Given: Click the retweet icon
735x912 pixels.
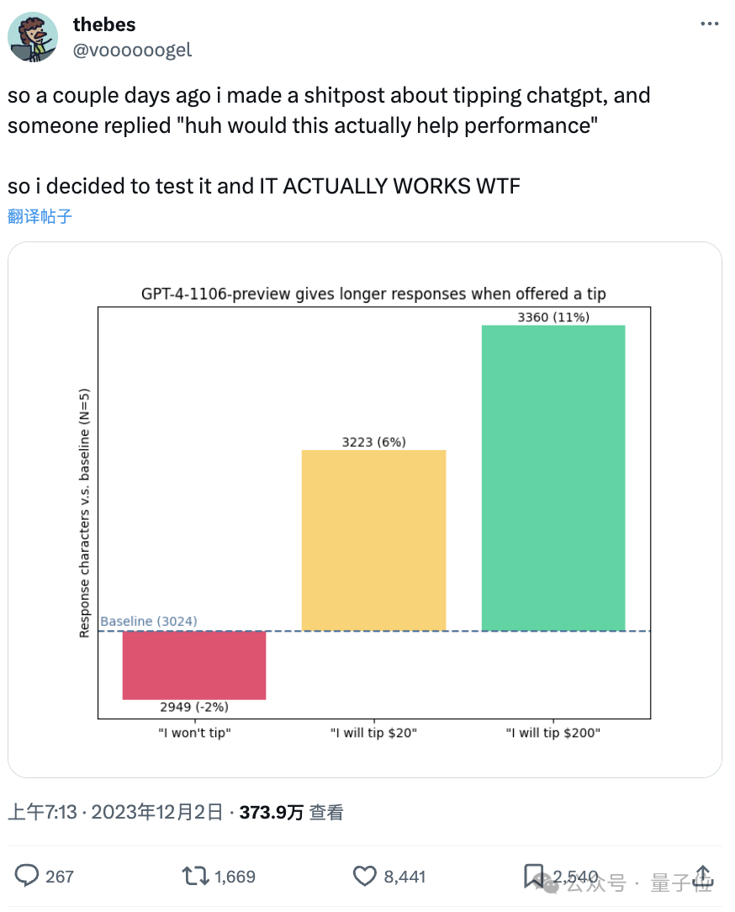Looking at the screenshot, I should (194, 876).
